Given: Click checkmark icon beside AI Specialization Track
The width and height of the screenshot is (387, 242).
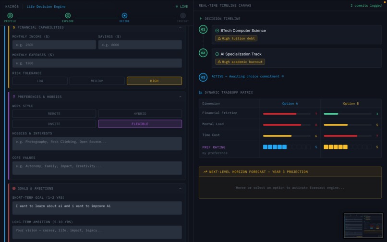Looking at the screenshot, I should 217,54.
